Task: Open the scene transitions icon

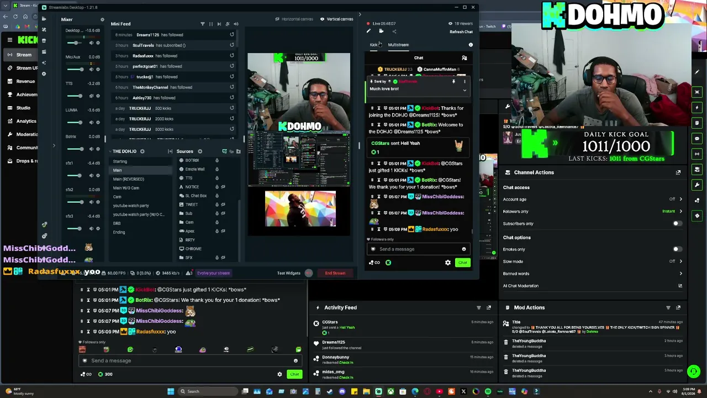Action: pos(170,151)
